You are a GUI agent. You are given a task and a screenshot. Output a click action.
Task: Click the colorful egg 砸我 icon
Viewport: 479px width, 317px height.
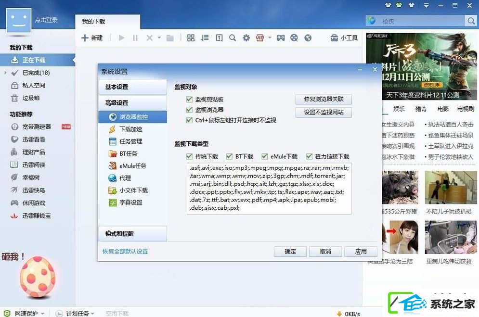click(x=38, y=277)
